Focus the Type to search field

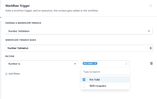click(105, 72)
